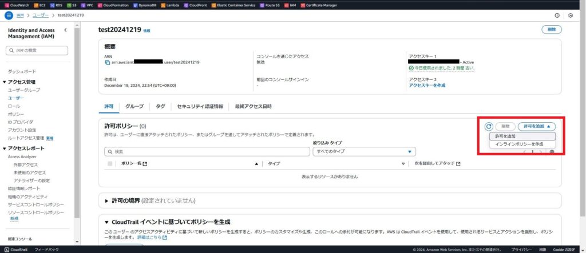Viewport: 586px width, 253px height.
Task: Click the policy search input field
Action: (x=206, y=151)
